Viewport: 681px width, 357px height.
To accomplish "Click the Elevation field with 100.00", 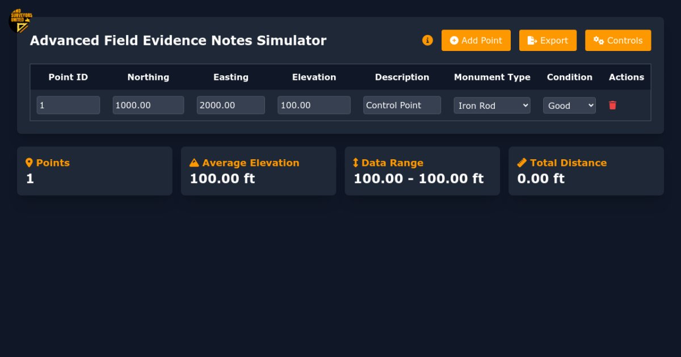I will (314, 105).
